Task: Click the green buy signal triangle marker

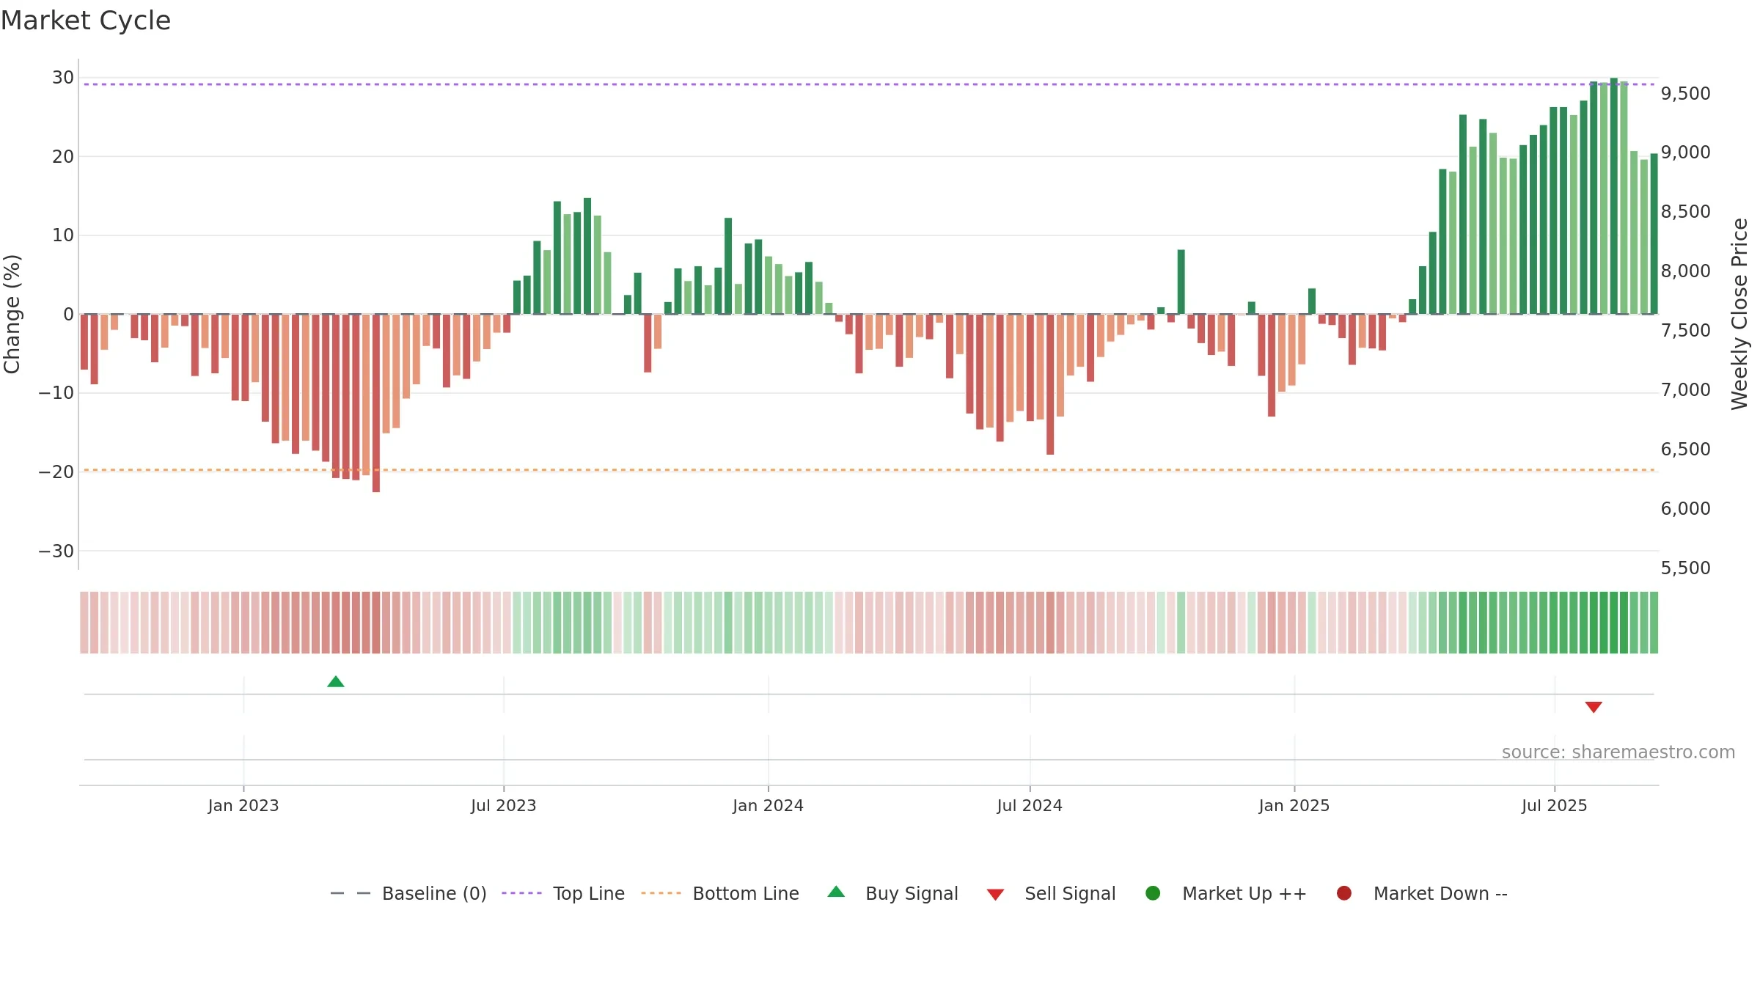Action: point(336,682)
